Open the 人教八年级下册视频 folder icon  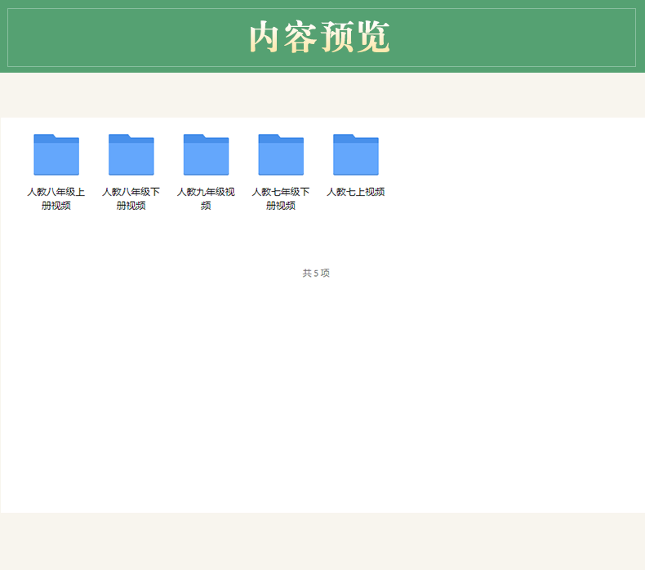coord(131,154)
